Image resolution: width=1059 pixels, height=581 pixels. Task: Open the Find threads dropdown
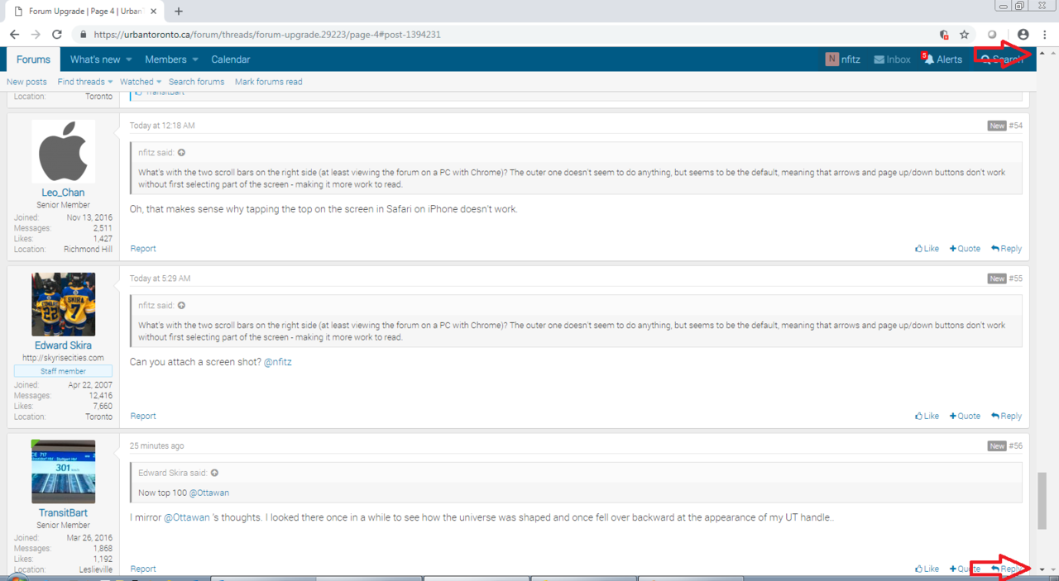pyautogui.click(x=85, y=82)
